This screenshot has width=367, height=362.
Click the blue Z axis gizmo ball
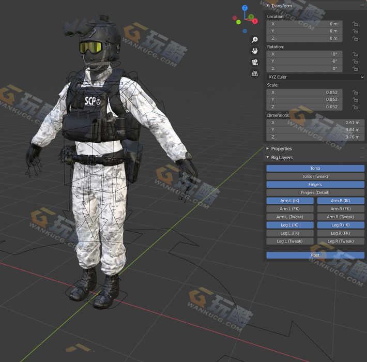245,8
